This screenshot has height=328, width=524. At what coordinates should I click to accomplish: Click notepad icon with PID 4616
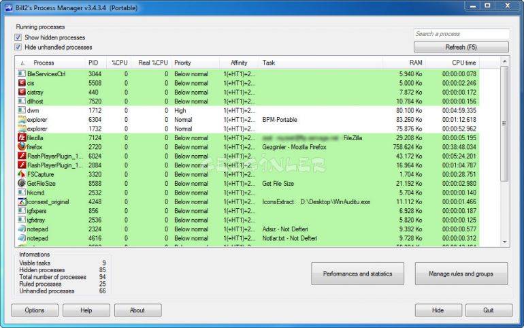point(22,238)
